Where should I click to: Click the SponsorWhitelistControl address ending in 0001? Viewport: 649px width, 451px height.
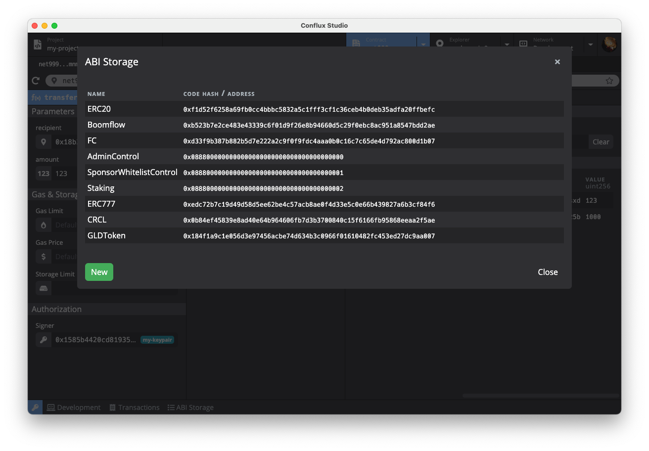pos(263,173)
